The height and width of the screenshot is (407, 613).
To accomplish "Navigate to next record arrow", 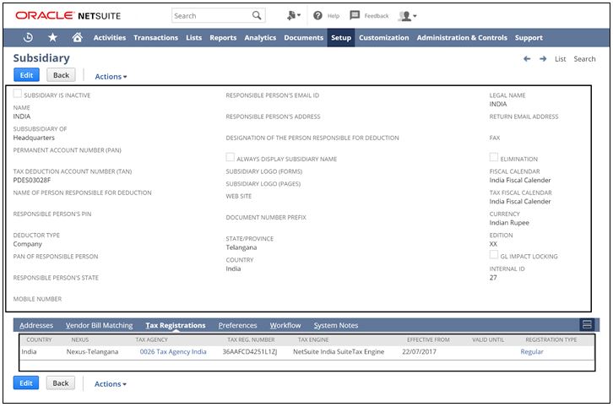I will tap(542, 59).
